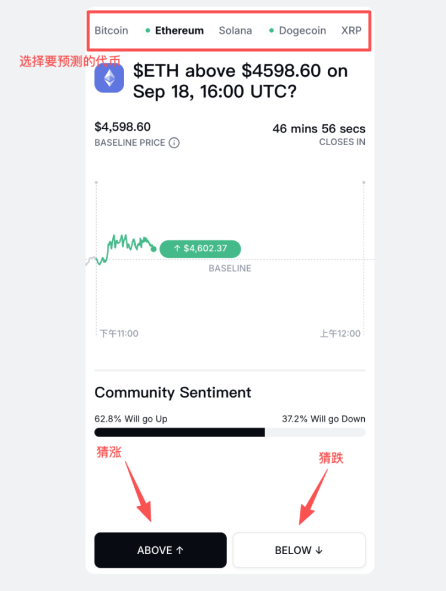Click the green dot beside Dogecoin tab
This screenshot has width=446, height=591.
click(x=272, y=30)
